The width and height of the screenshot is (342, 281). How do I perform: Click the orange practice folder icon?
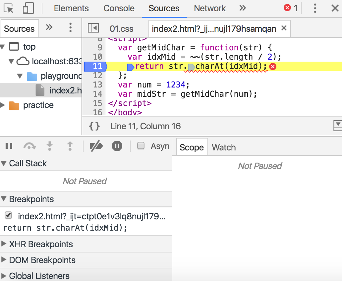[14, 105]
